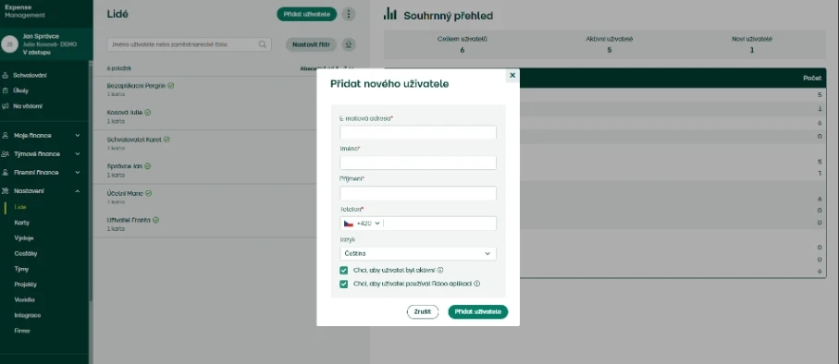This screenshot has width=839, height=364.
Task: Click the Na vědomí megaphone icon
Action: 6,106
